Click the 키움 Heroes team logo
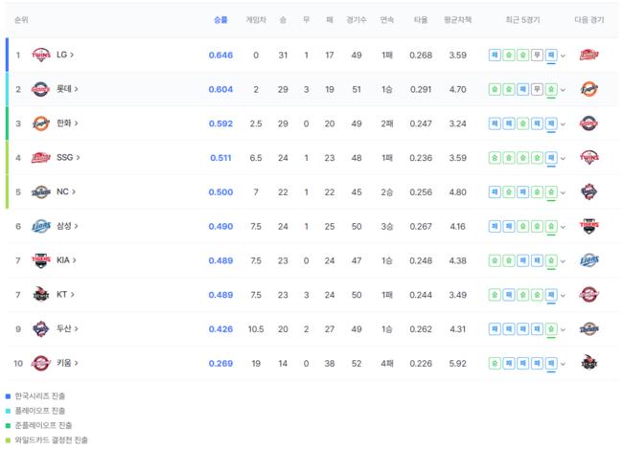This screenshot has height=449, width=623. click(x=41, y=363)
